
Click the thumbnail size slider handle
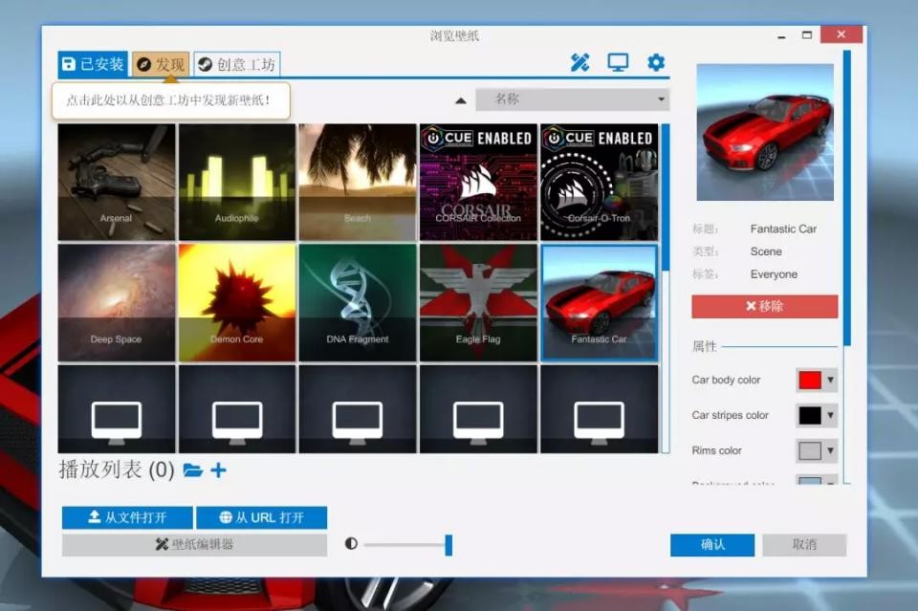[448, 545]
